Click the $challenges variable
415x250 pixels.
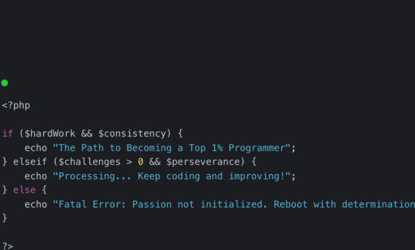[89, 162]
